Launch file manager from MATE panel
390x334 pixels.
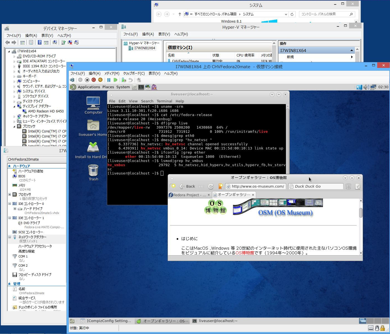pyautogui.click(x=134, y=87)
